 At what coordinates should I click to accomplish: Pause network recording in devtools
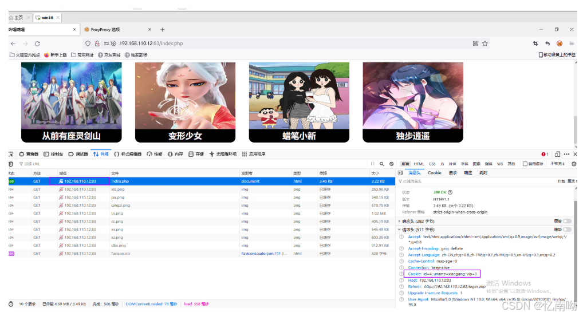pos(373,164)
